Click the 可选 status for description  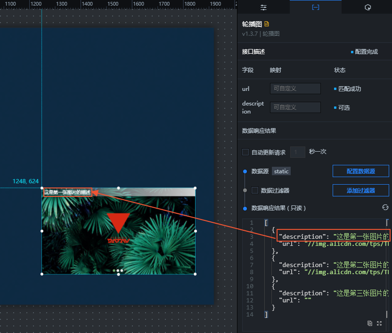pyautogui.click(x=344, y=107)
